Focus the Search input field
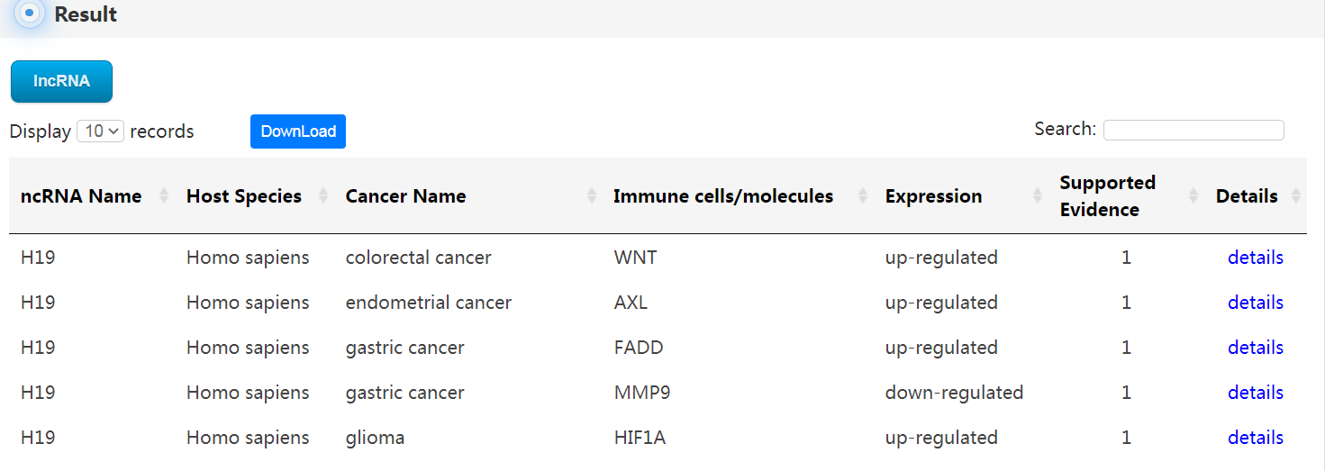The image size is (1334, 471). click(x=1193, y=130)
